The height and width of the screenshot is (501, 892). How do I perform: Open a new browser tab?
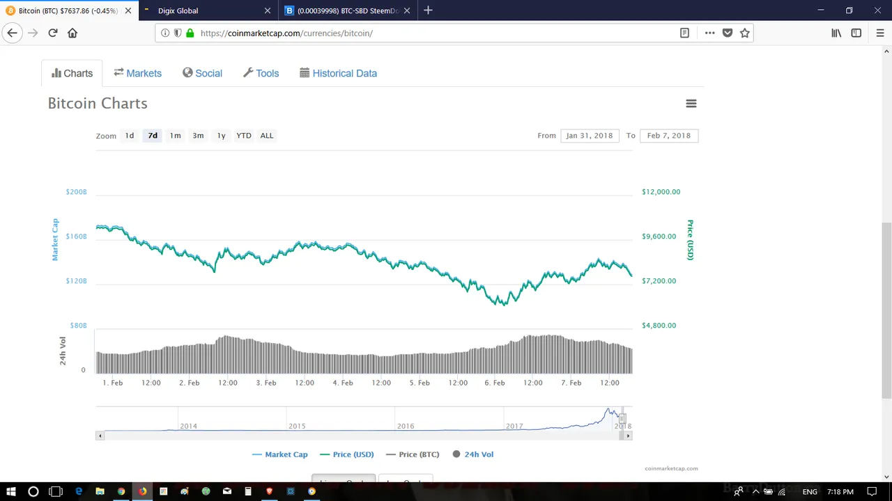point(428,10)
